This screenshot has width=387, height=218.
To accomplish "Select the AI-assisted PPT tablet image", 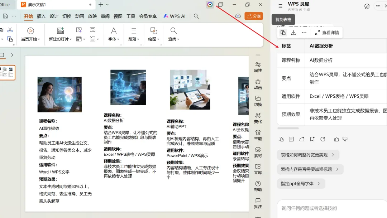I will 190,89.
